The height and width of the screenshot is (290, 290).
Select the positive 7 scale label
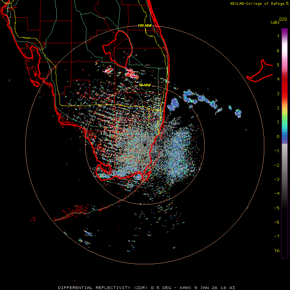[278, 36]
